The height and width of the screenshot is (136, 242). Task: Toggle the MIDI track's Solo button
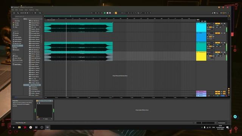[222, 33]
